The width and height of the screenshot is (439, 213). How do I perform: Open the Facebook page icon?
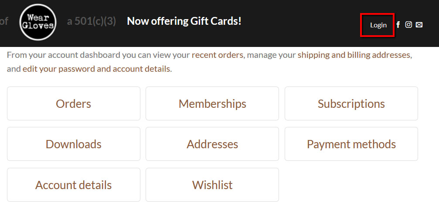pos(398,25)
